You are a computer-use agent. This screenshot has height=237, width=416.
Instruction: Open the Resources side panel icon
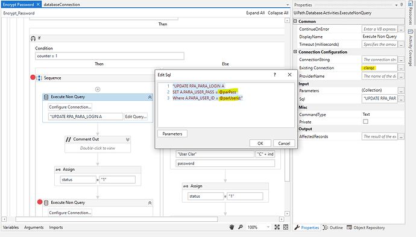(x=410, y=4)
